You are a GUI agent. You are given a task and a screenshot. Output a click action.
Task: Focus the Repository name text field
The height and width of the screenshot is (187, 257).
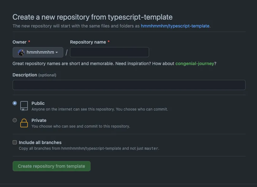[109, 52]
